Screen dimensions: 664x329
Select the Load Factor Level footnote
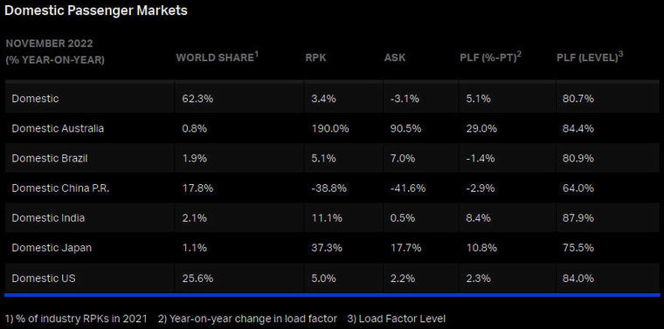coord(397,319)
